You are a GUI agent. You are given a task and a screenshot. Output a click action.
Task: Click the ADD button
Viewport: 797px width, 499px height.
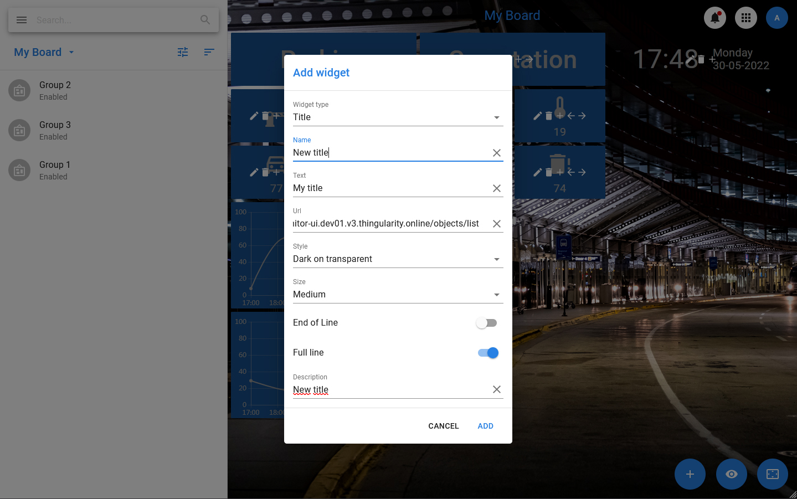click(x=485, y=426)
